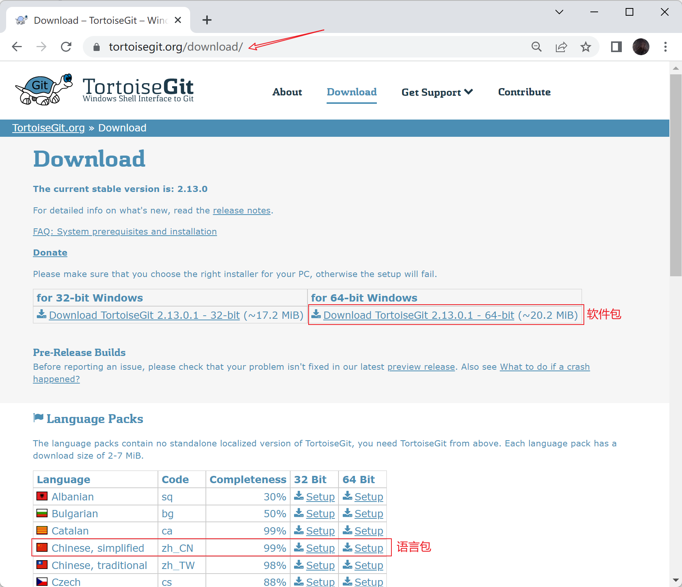Go to the Contribute page
Image resolution: width=682 pixels, height=587 pixels.
(x=524, y=92)
